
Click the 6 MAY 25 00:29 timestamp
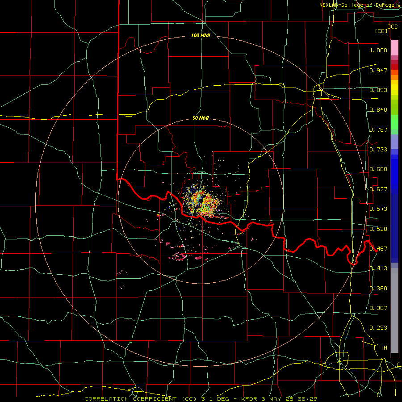[289, 399]
